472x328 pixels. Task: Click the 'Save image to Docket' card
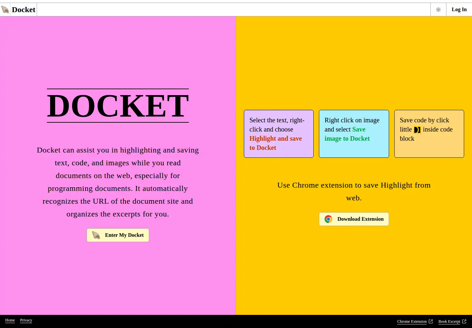(x=354, y=134)
